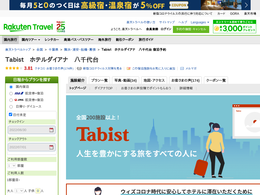260x195 pixels.
Task: Click the 3,000 point present banner
Action: point(234,26)
